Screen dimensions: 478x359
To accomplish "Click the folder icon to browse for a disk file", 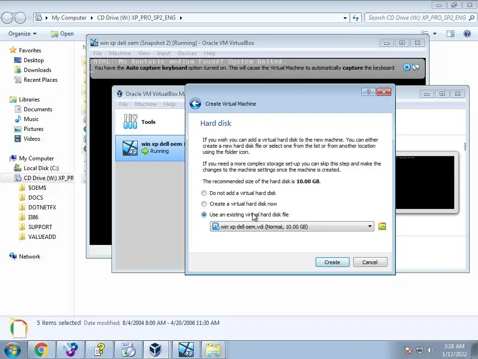I will coord(382,227).
